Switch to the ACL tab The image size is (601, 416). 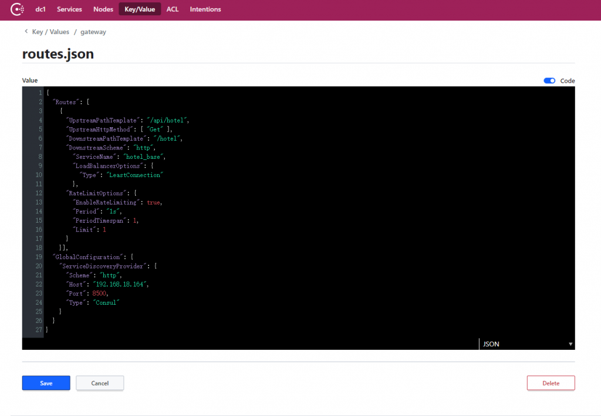click(173, 9)
